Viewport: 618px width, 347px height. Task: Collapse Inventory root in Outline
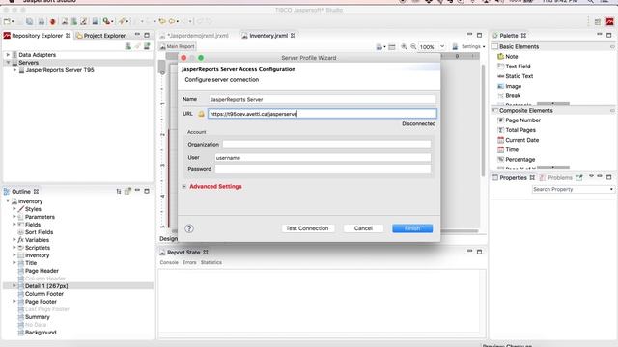point(8,201)
